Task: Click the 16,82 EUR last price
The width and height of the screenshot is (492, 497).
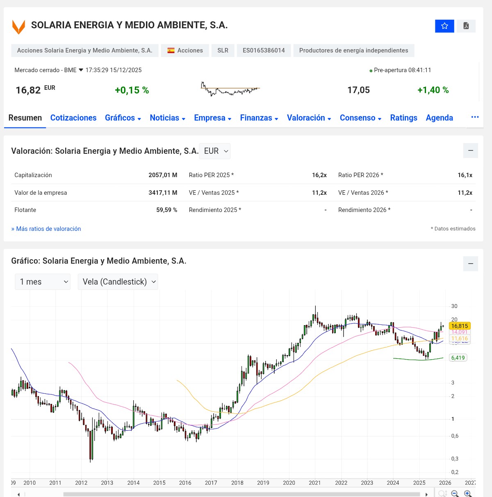Action: click(x=35, y=90)
